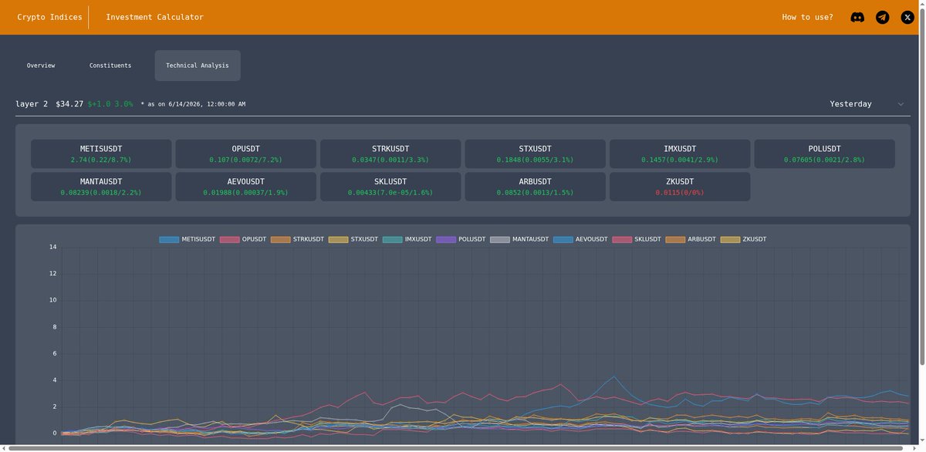Viewport: 926px width, 452px height.
Task: Select the POLUSDT card
Action: (x=824, y=153)
